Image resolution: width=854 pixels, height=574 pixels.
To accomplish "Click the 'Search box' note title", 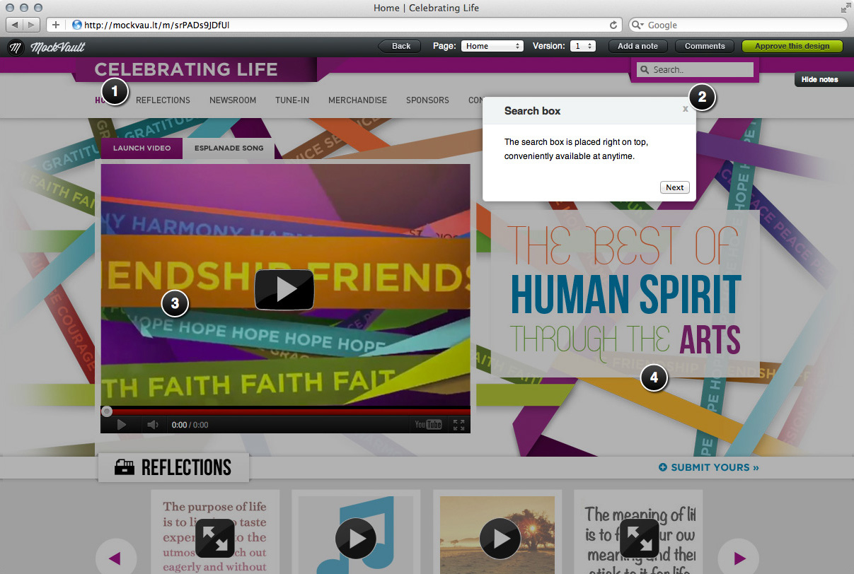I will coord(533,111).
